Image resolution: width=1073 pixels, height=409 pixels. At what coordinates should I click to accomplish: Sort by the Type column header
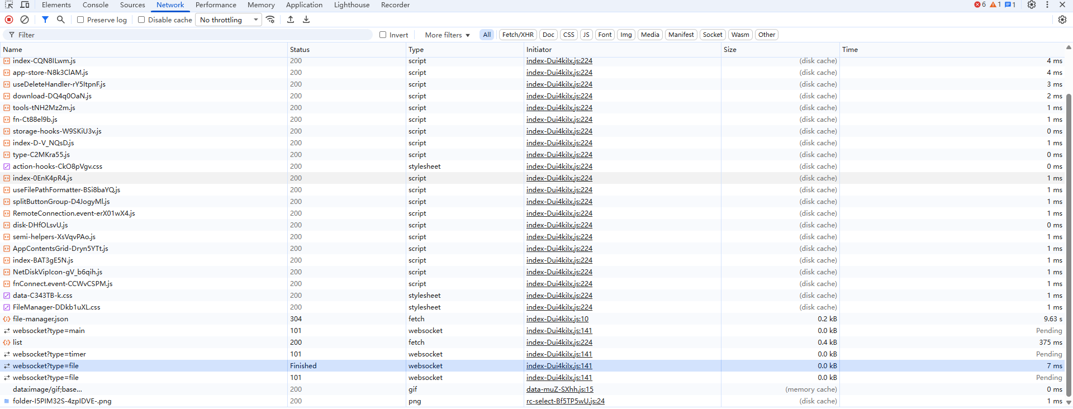(465, 50)
